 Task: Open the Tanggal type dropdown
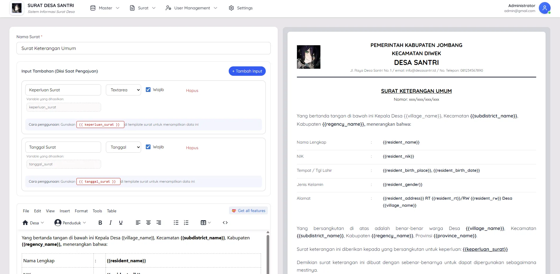123,147
